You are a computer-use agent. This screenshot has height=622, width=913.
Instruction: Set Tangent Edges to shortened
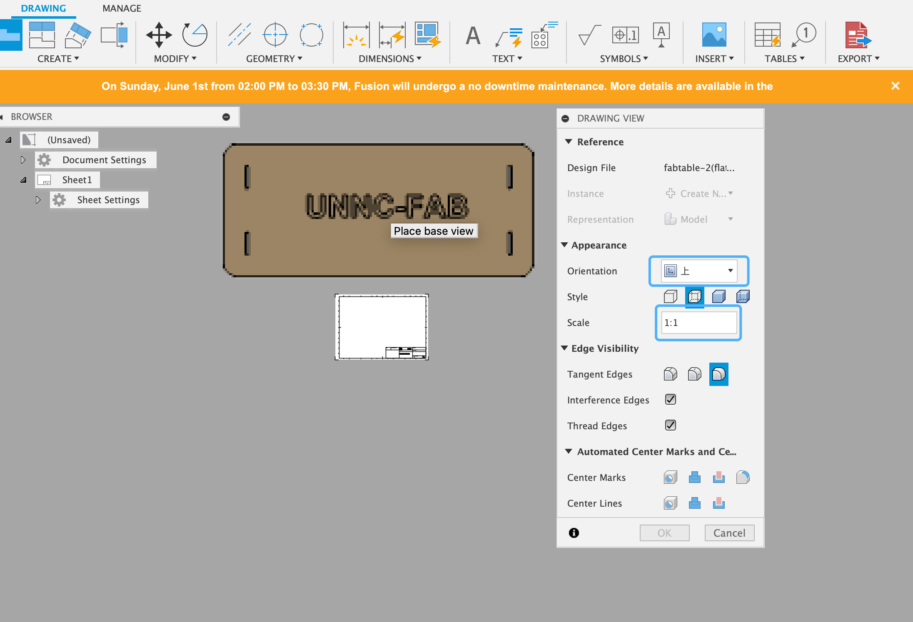pyautogui.click(x=694, y=374)
